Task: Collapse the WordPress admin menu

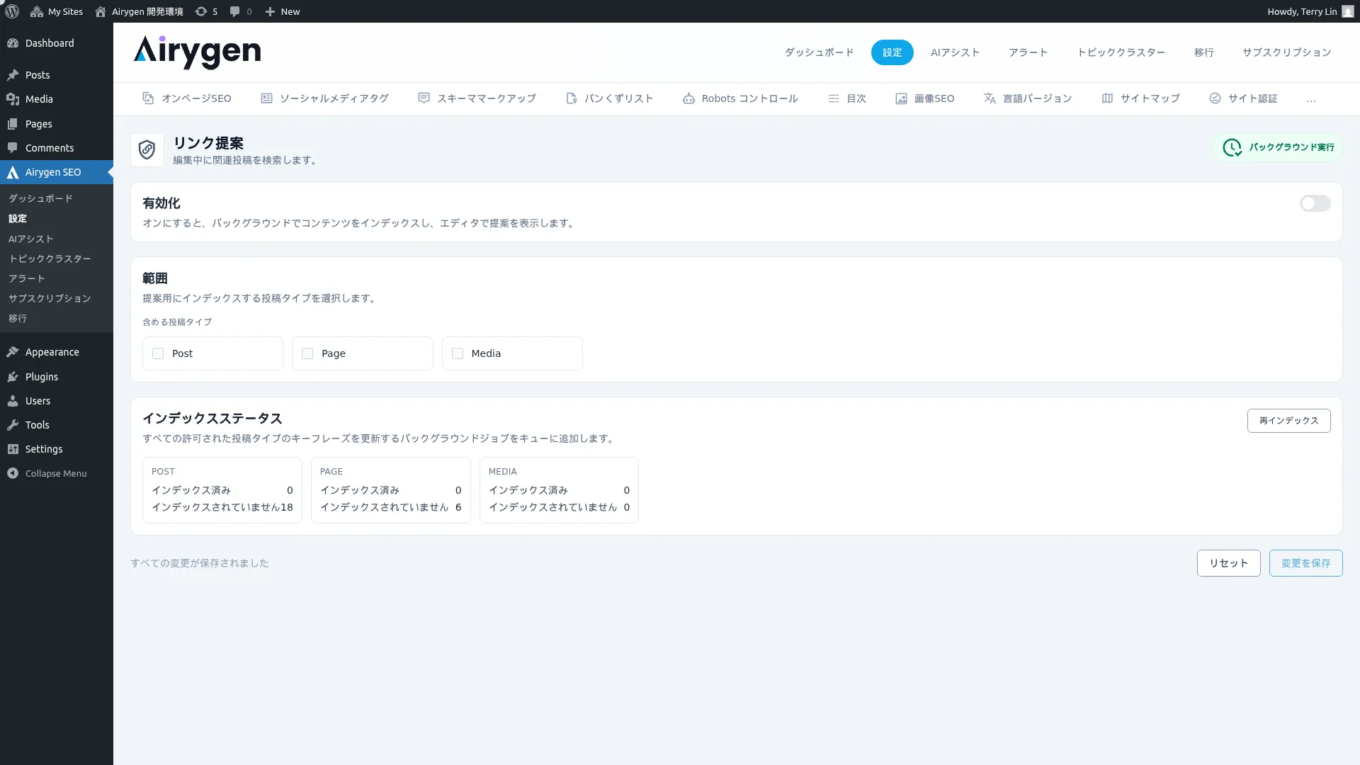Action: pyautogui.click(x=57, y=473)
